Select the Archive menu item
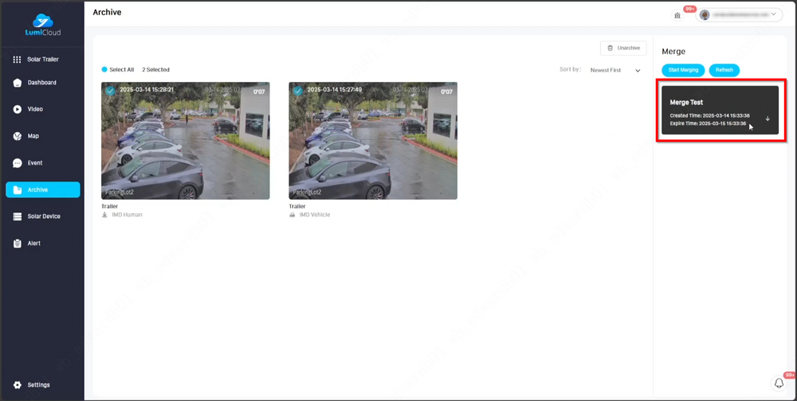The height and width of the screenshot is (401, 797). [42, 189]
